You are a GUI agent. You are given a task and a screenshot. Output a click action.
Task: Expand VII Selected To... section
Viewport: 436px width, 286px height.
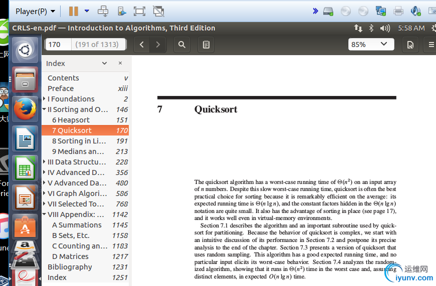(44, 204)
